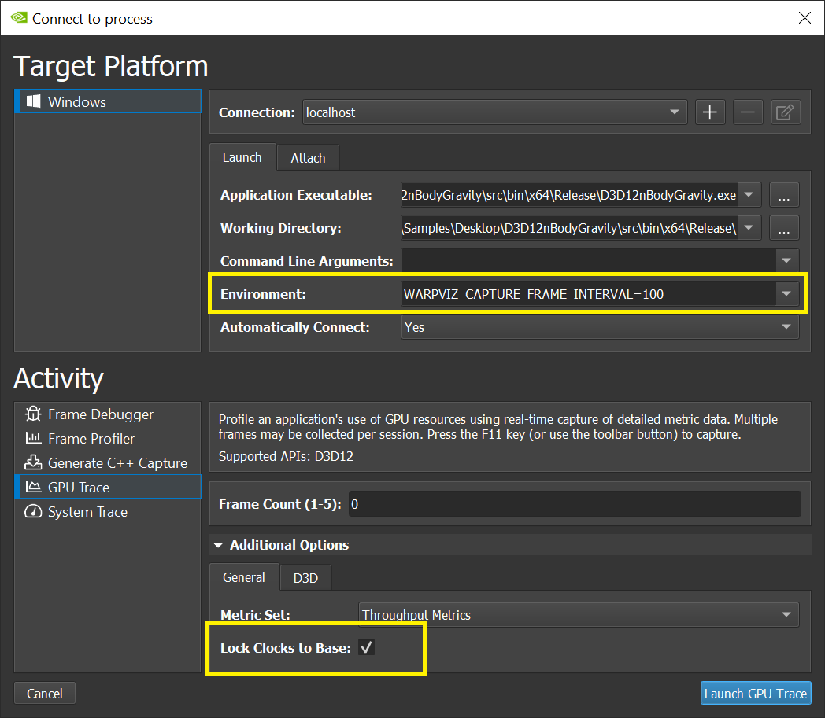Select the Frame Profiler activity
This screenshot has width=825, height=718.
pos(91,439)
